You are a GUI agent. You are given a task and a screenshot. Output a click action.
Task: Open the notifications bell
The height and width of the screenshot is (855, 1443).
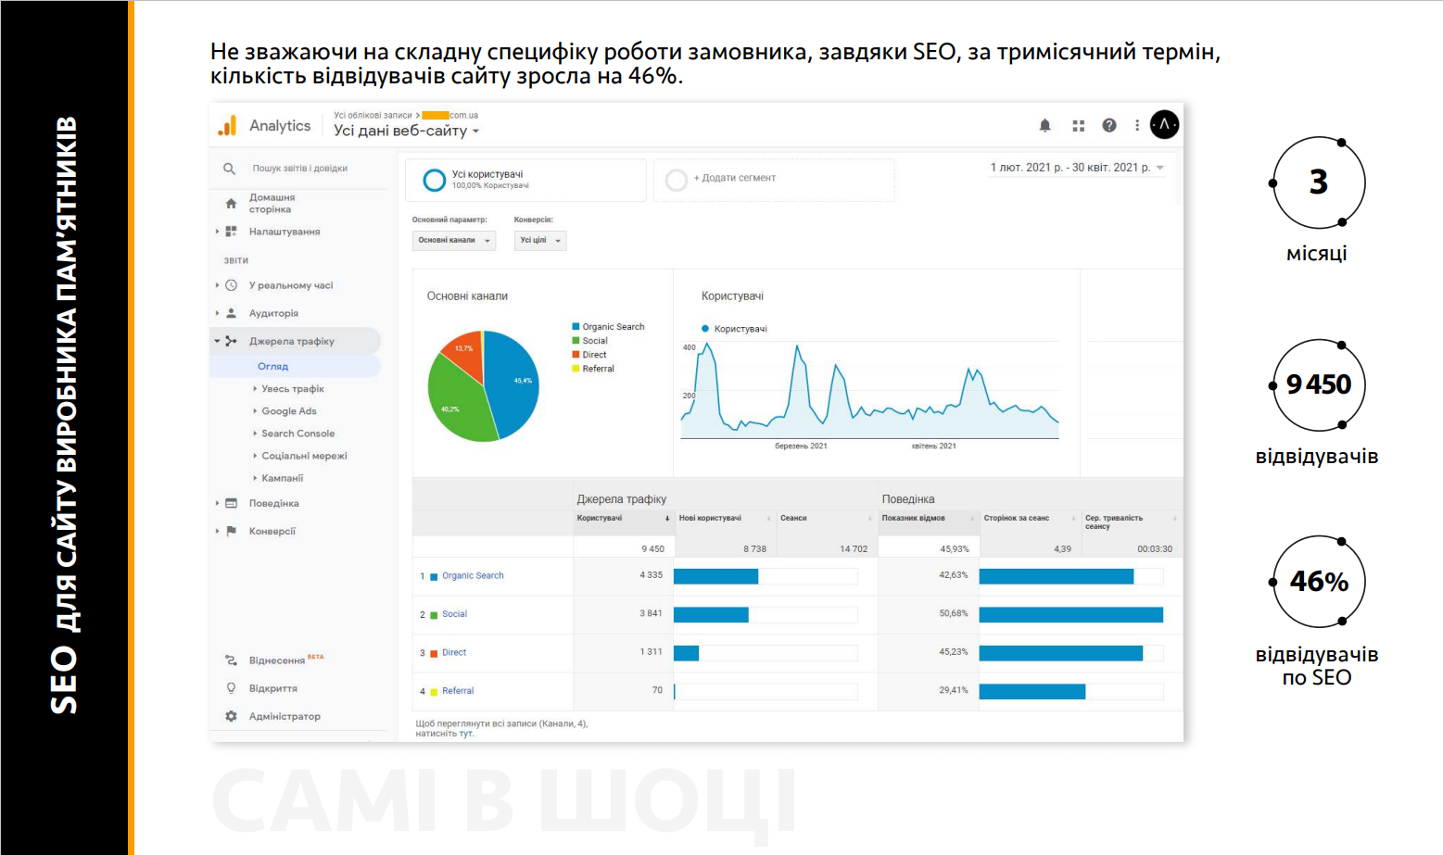[x=1044, y=125]
